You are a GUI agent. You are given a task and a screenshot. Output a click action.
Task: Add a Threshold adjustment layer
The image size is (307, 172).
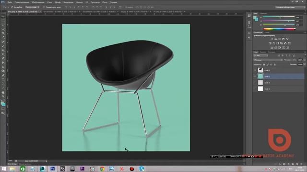[280, 48]
